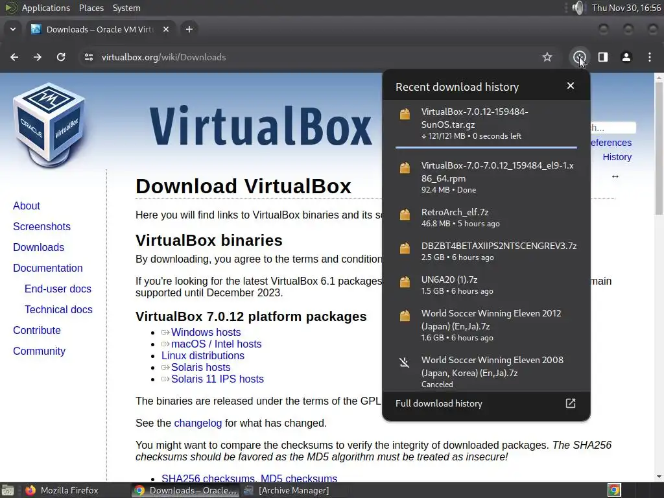Open site information icon in address bar
664x498 pixels.
click(88, 57)
